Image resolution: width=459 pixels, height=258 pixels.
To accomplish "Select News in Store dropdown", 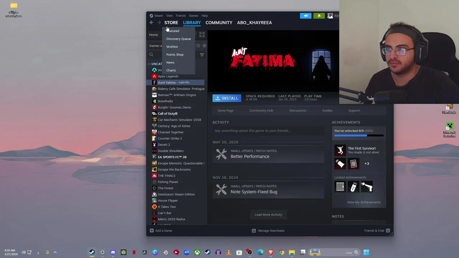I will 170,62.
